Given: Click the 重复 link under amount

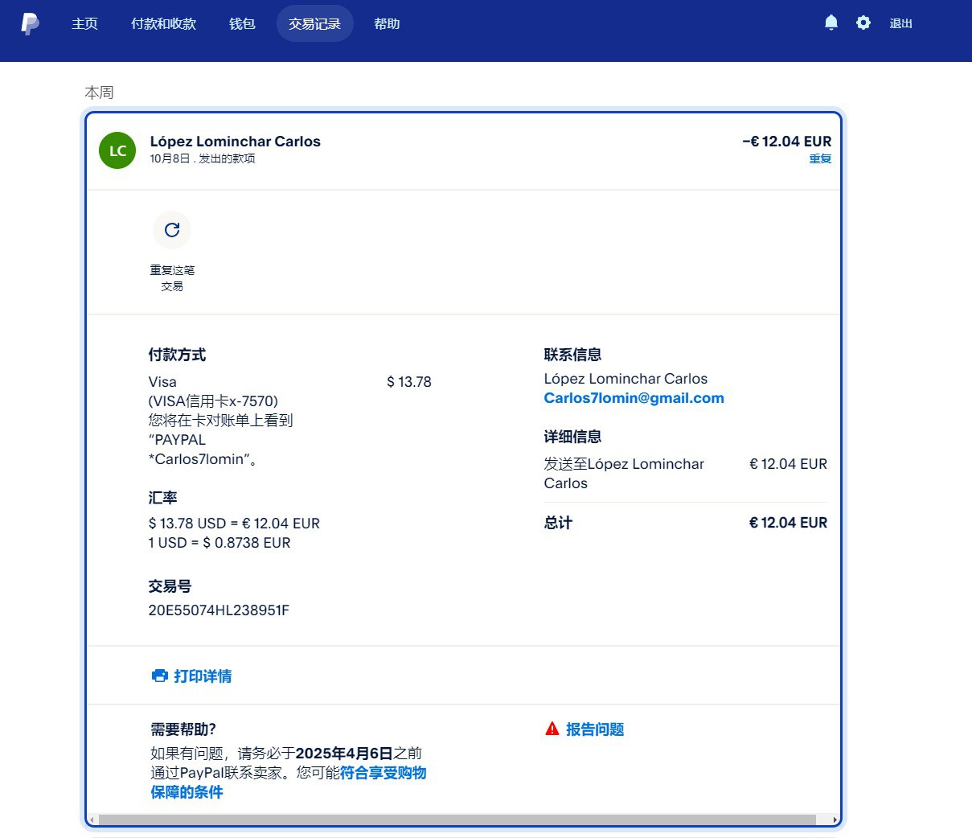Looking at the screenshot, I should click(x=820, y=159).
